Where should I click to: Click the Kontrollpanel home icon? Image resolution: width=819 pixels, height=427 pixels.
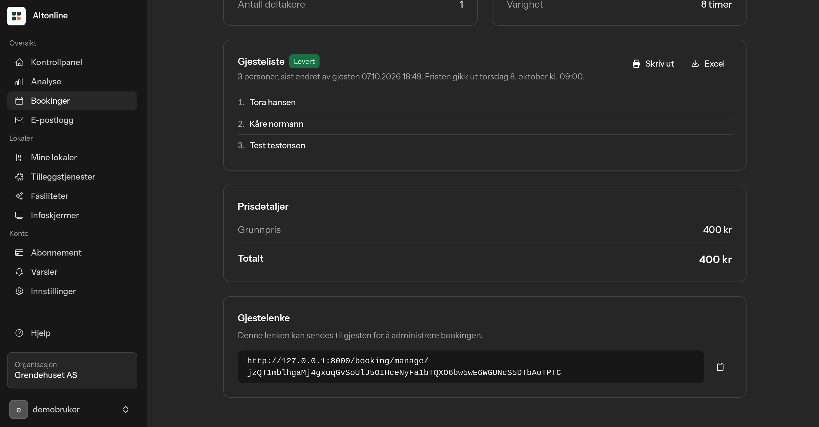coord(19,62)
